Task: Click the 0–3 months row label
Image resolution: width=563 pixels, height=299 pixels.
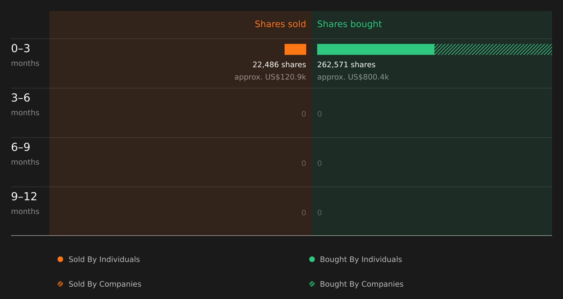Action: [25, 55]
